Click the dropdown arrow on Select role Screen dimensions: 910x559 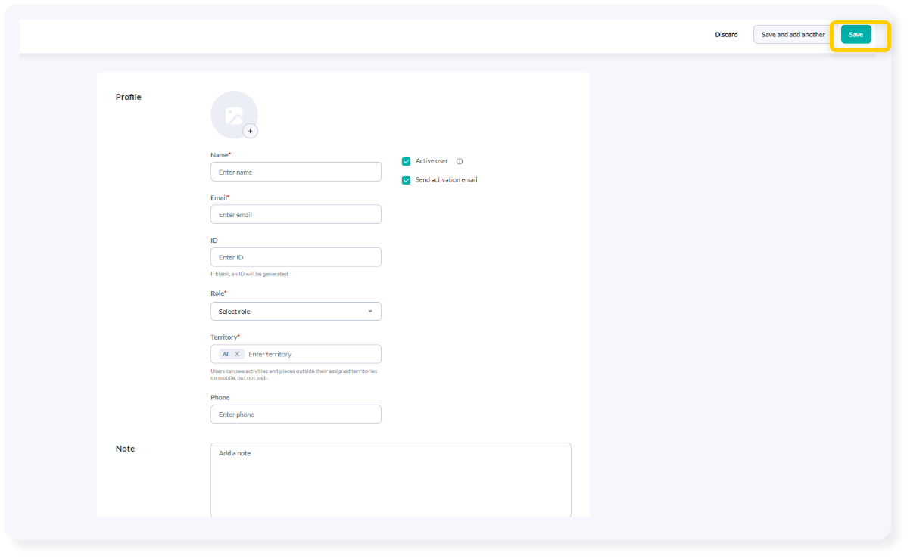click(370, 311)
